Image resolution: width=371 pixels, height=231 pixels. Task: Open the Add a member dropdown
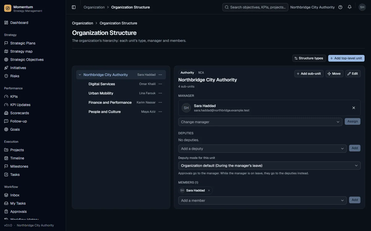tap(262, 200)
